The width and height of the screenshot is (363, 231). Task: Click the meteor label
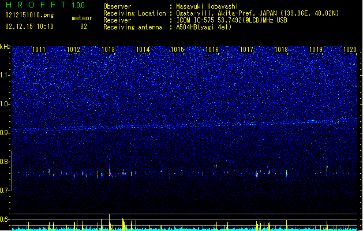(82, 18)
